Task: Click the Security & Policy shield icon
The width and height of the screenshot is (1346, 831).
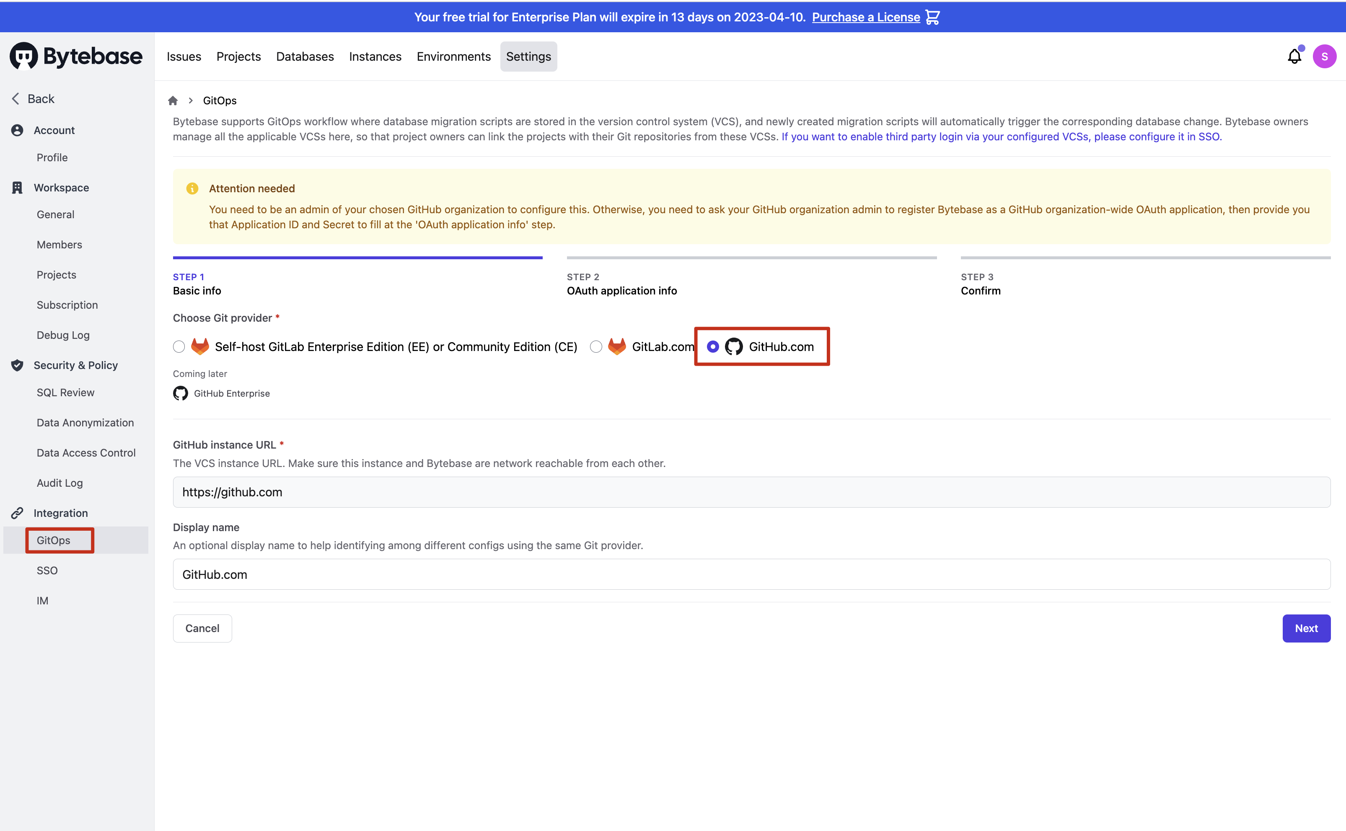Action: pos(17,366)
